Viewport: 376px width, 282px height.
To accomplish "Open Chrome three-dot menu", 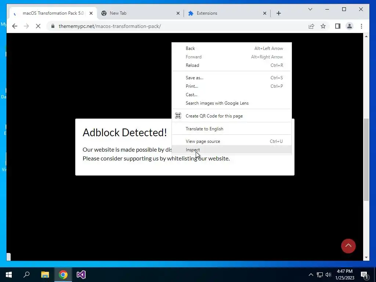I will [x=361, y=26].
